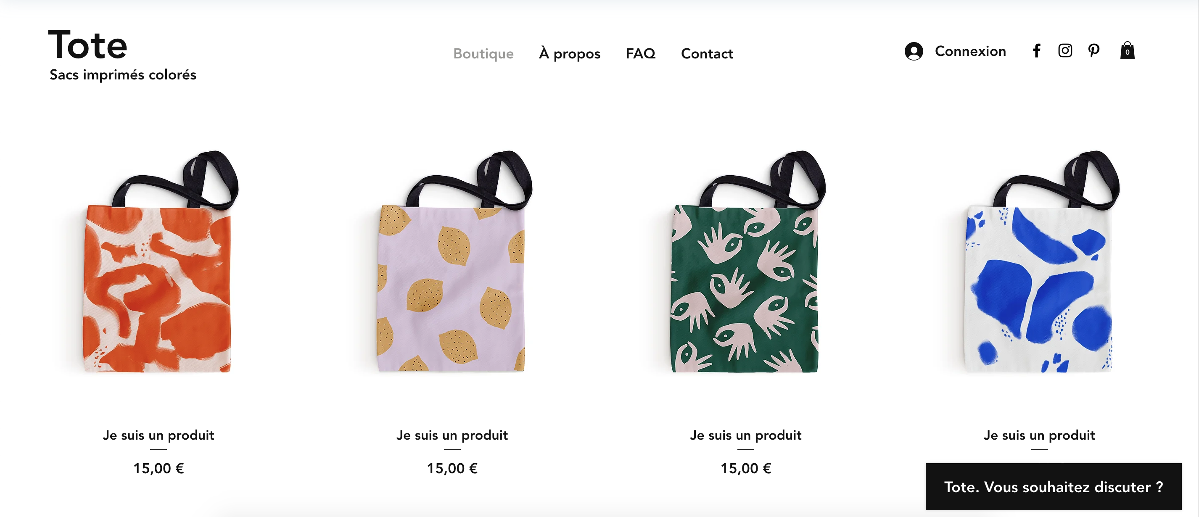The width and height of the screenshot is (1199, 517).
Task: Open the À propos page
Action: [570, 53]
